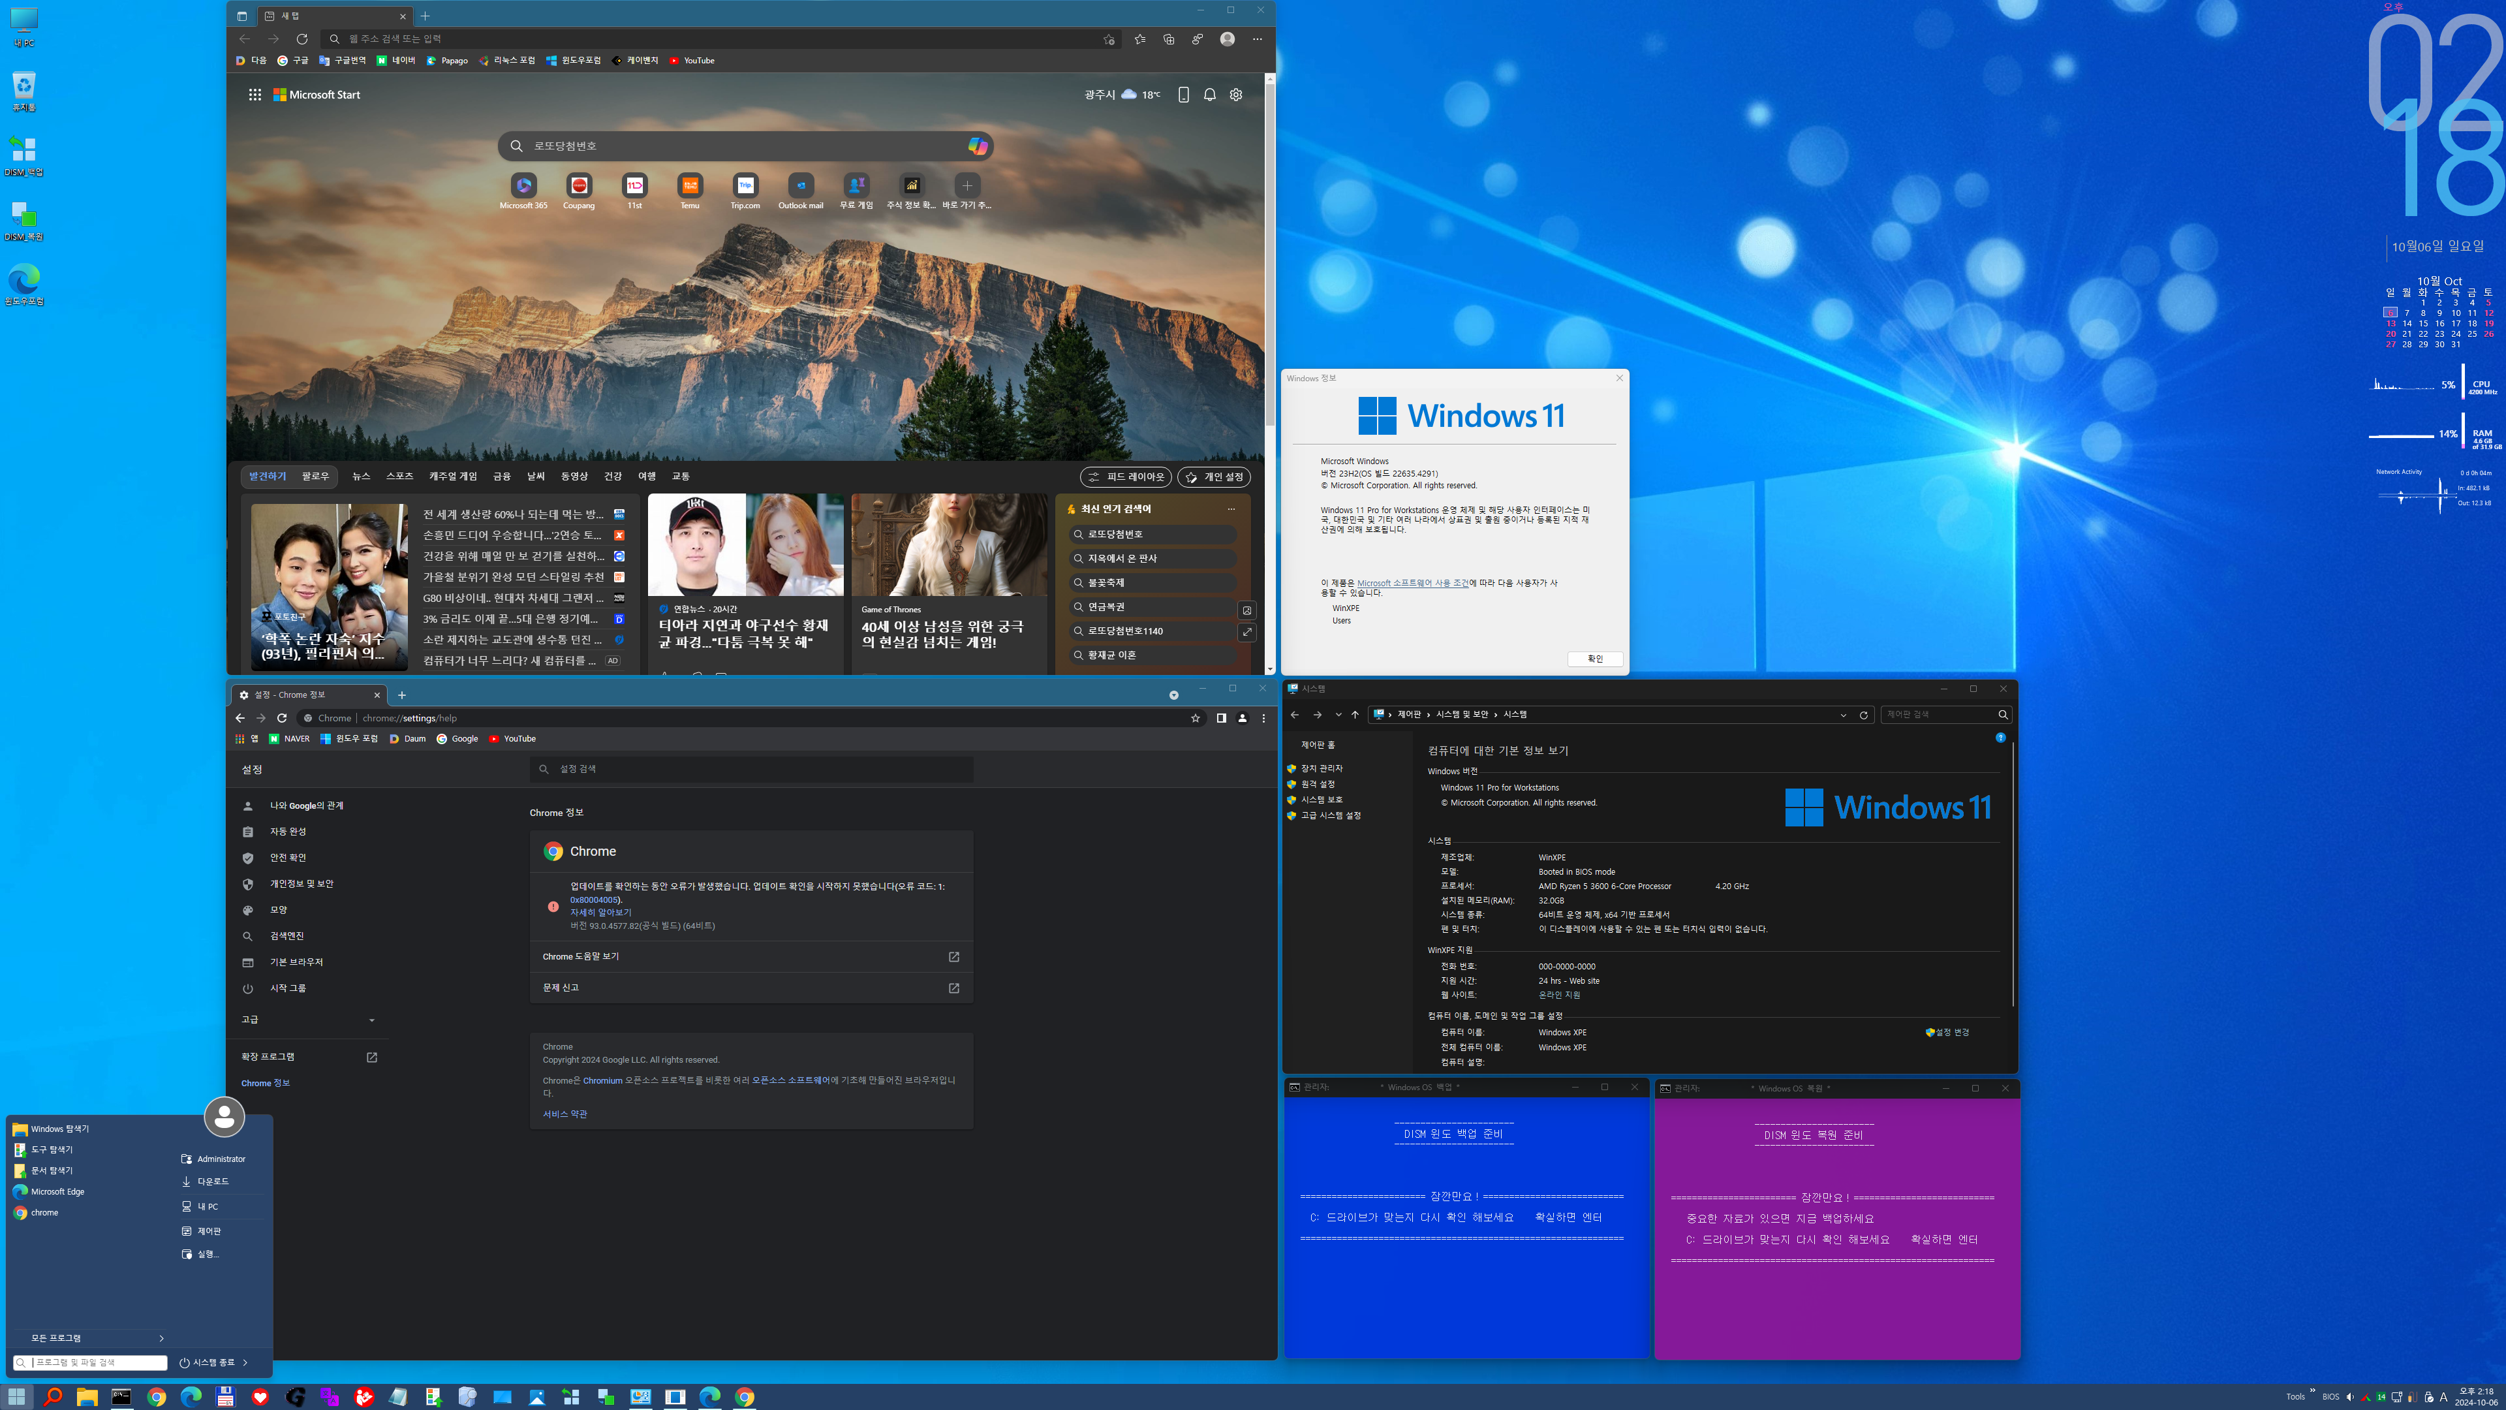Add a new shortcut with plus tile

[x=967, y=185]
